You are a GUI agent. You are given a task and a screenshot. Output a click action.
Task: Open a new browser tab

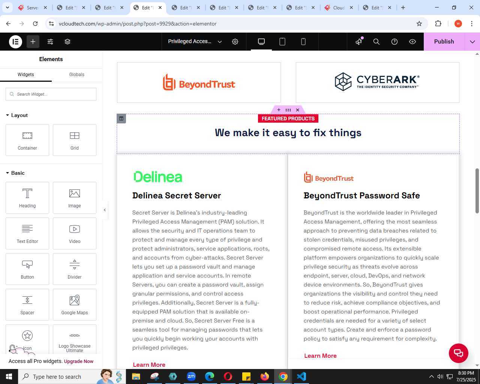click(x=403, y=7)
